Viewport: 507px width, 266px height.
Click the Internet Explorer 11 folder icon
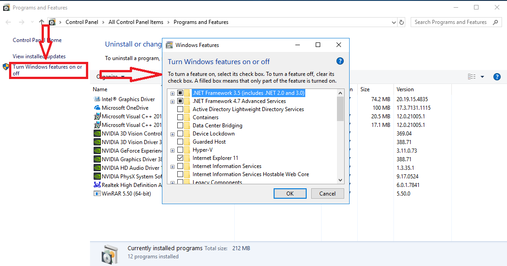click(x=187, y=158)
